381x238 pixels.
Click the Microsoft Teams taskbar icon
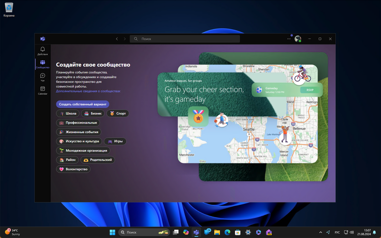(x=196, y=232)
